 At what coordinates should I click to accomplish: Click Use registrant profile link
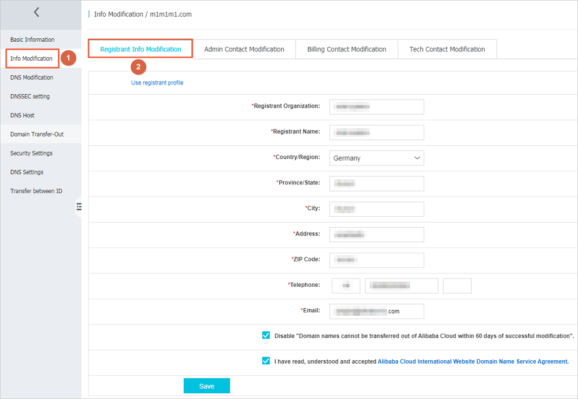coord(157,83)
